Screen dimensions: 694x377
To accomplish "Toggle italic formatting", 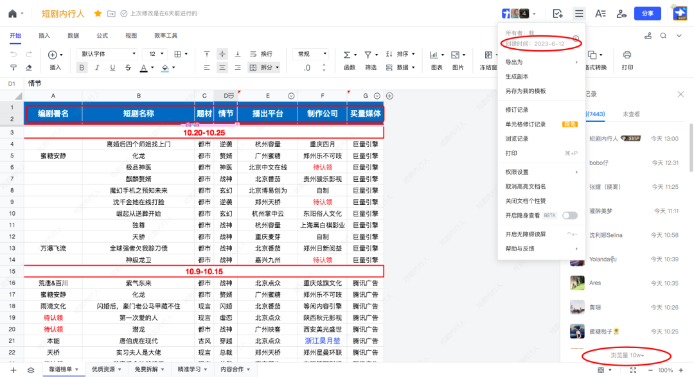I will coord(97,67).
